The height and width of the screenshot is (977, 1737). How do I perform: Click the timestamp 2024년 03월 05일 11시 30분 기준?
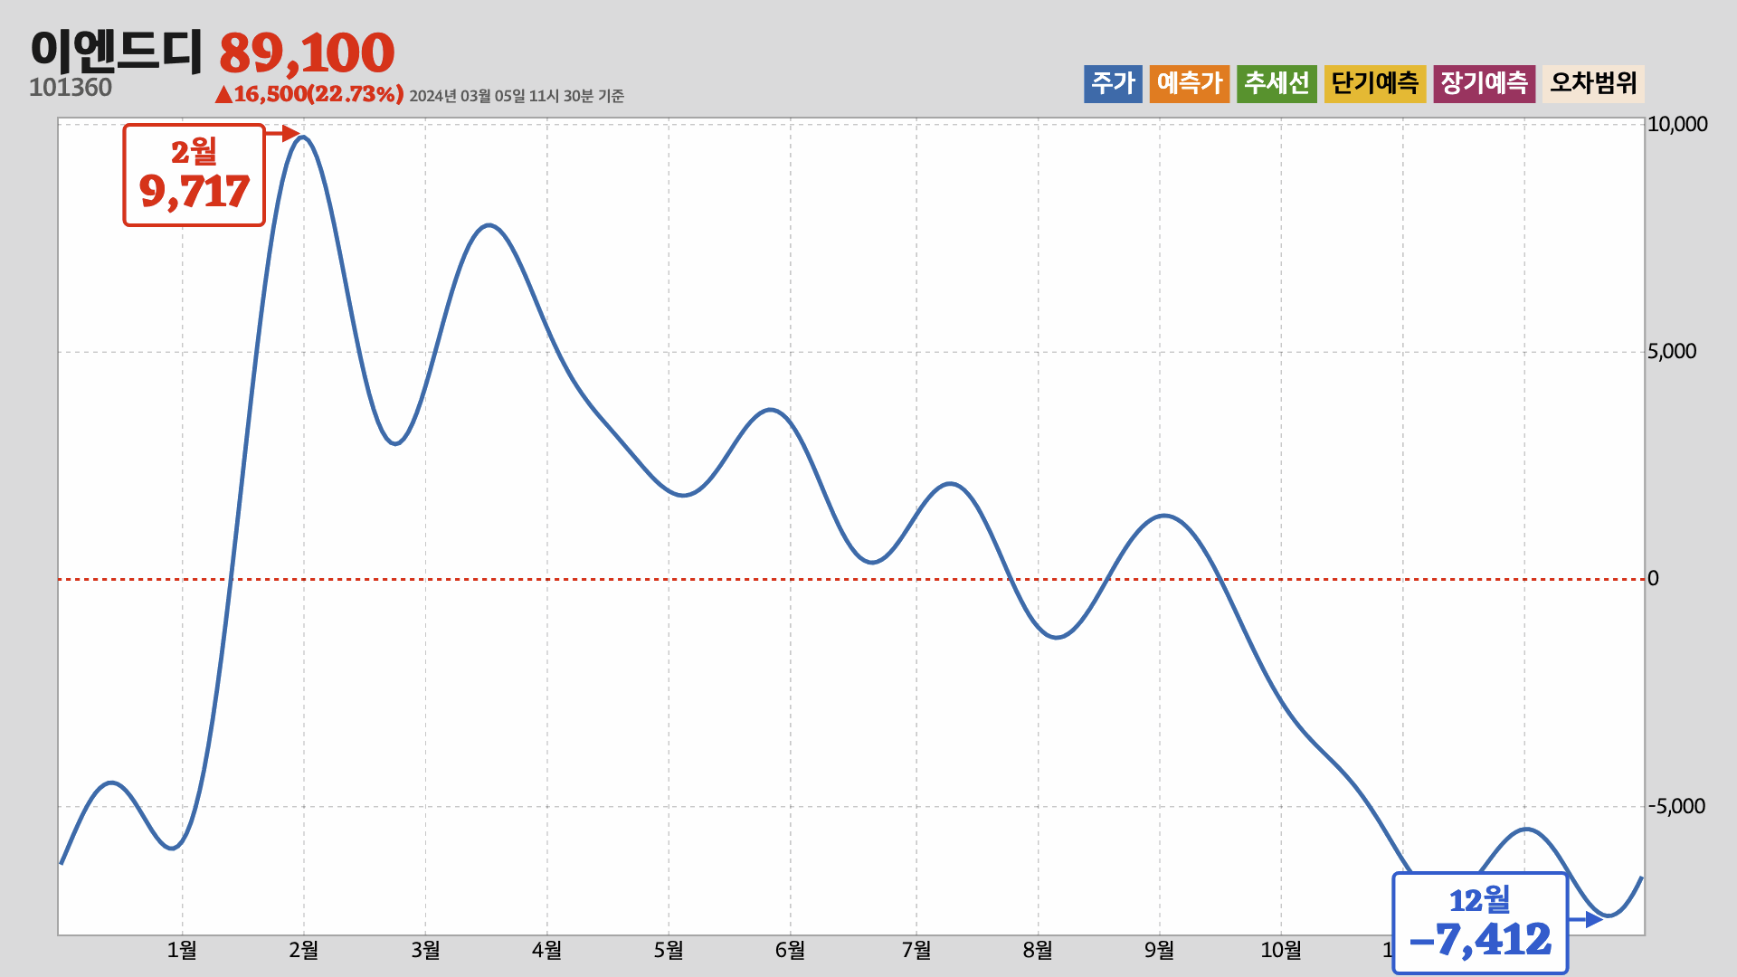point(517,96)
